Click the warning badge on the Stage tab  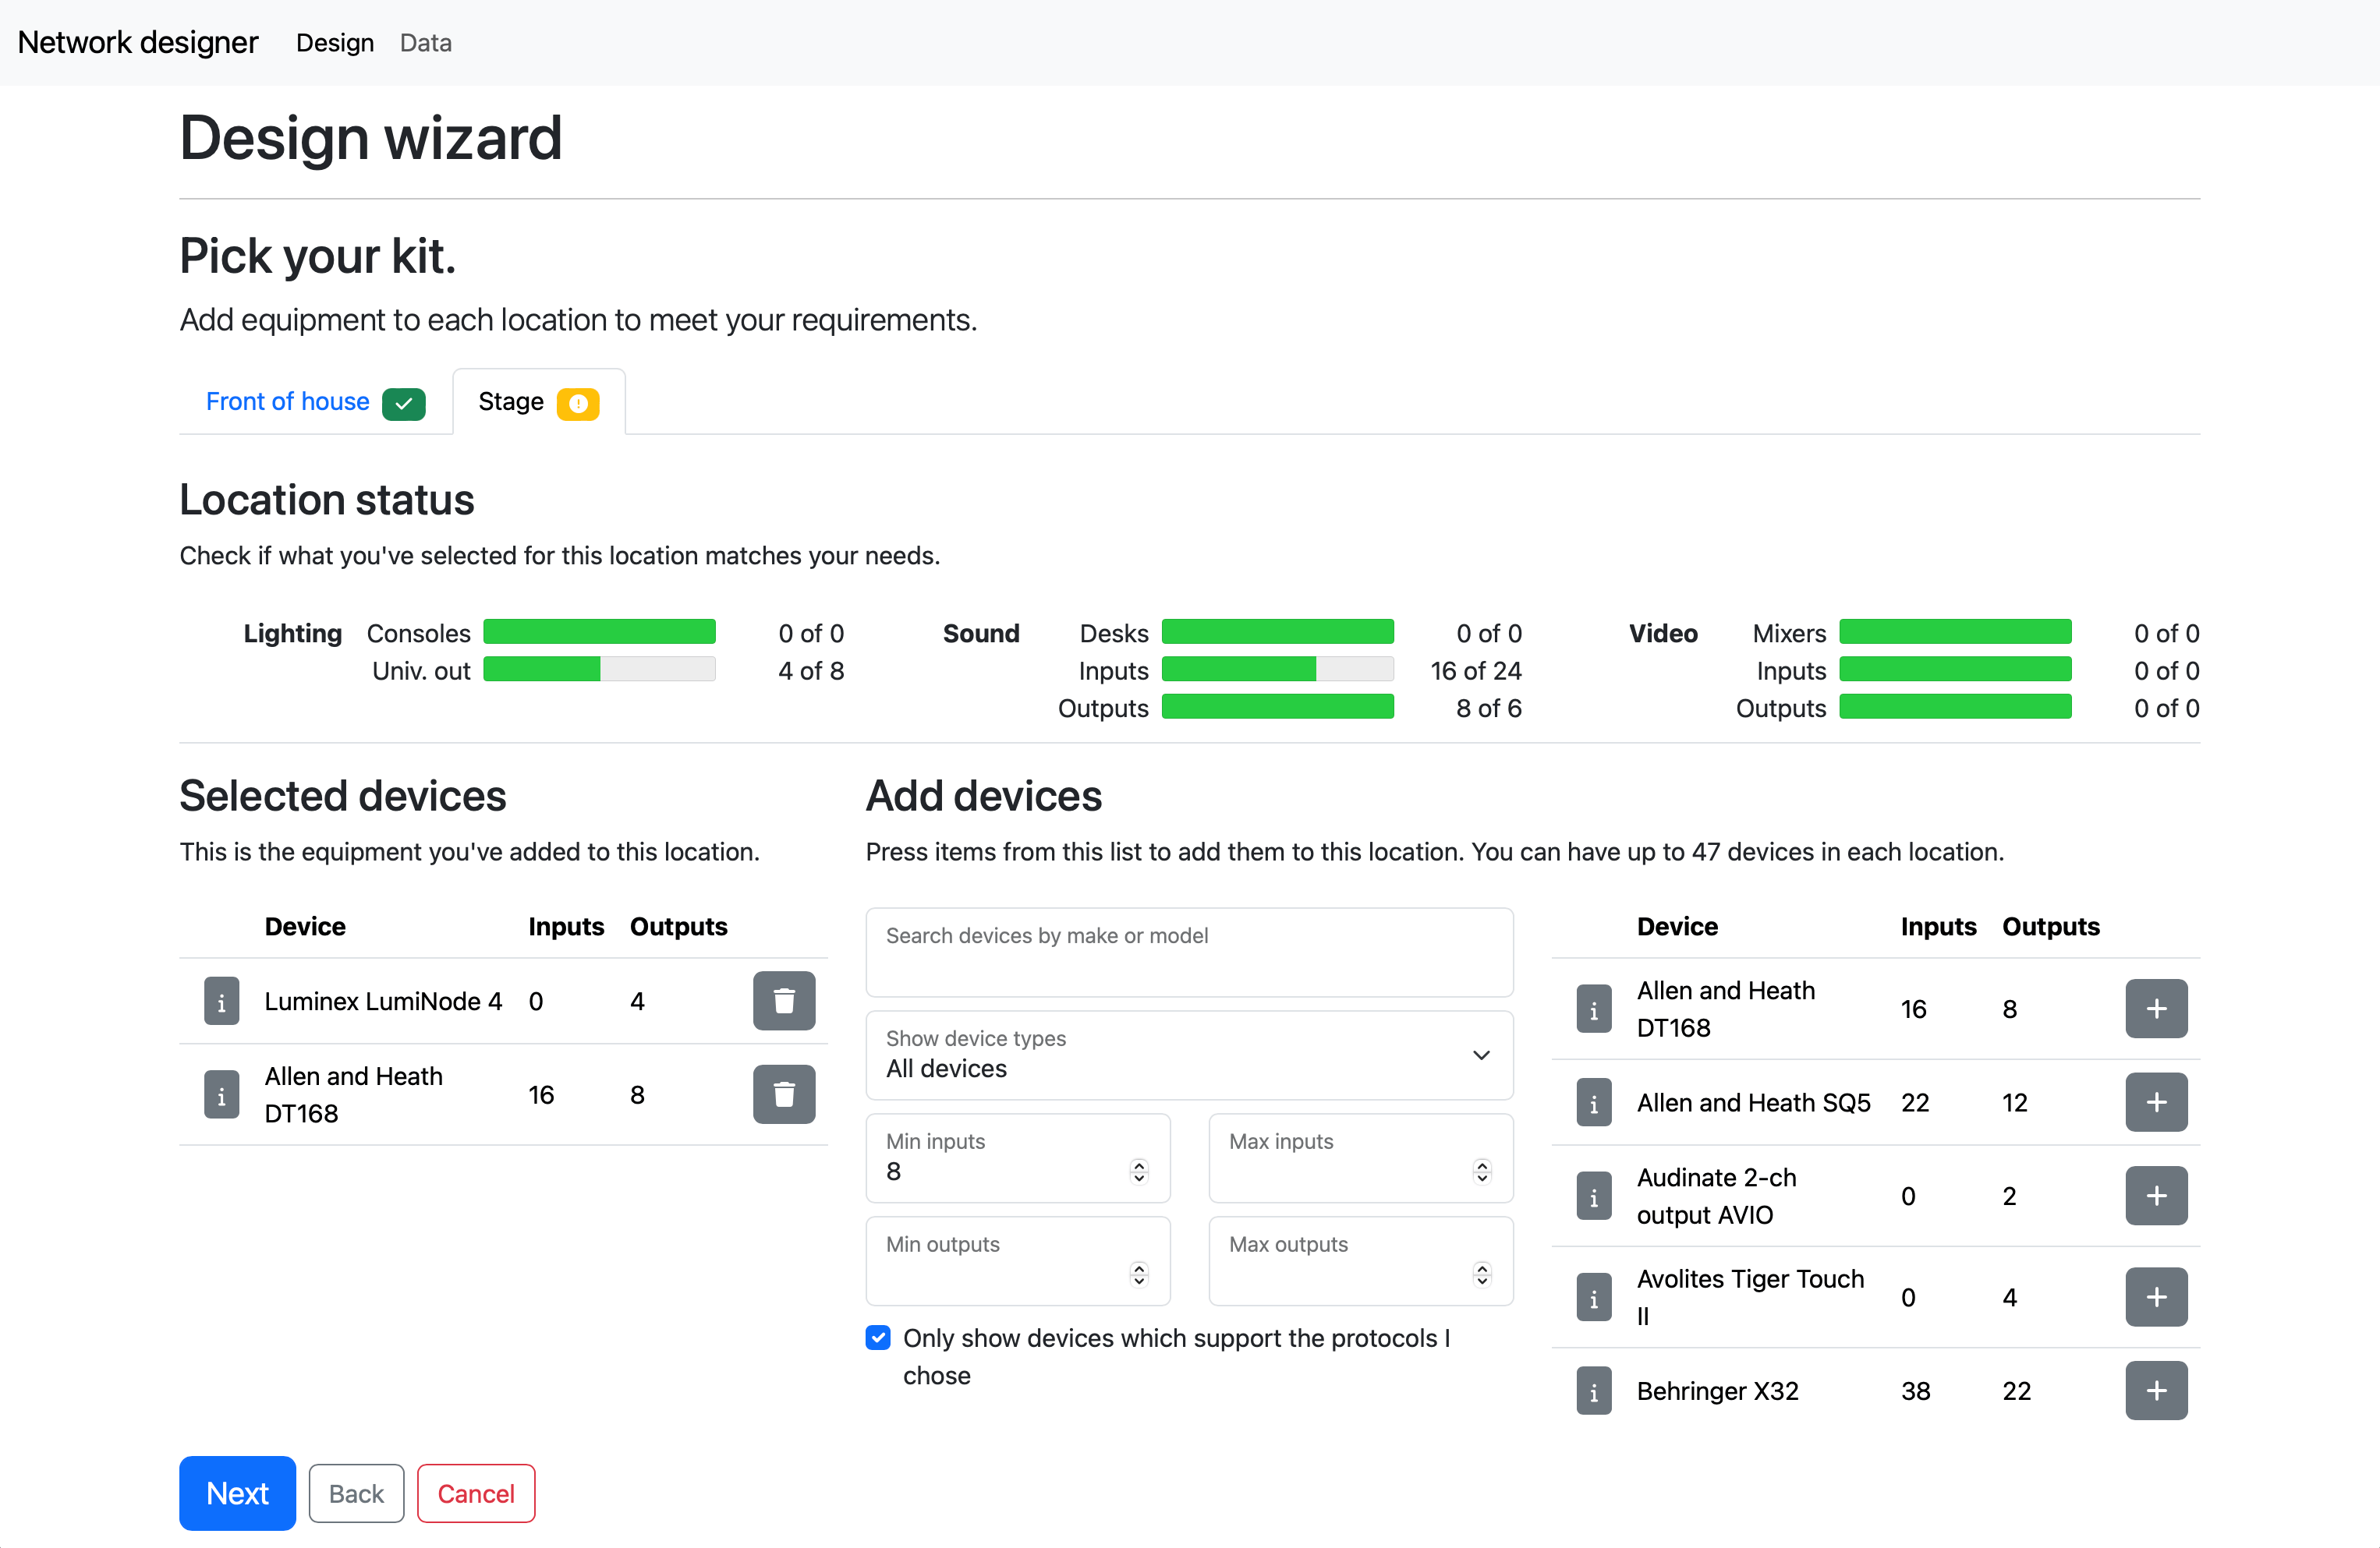pyautogui.click(x=578, y=403)
